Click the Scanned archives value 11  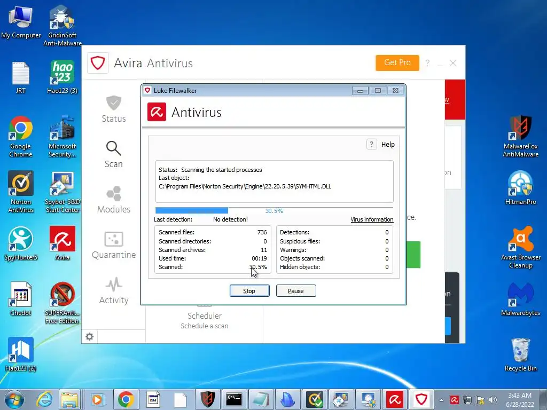point(264,250)
